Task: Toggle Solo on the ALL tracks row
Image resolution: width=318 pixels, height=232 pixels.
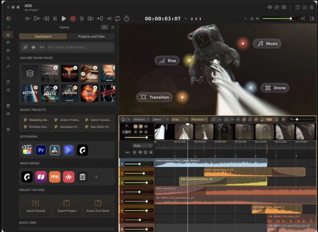Action: (135, 152)
